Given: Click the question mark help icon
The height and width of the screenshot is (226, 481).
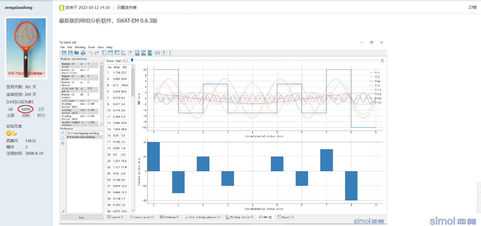Looking at the screenshot, I should click(164, 53).
